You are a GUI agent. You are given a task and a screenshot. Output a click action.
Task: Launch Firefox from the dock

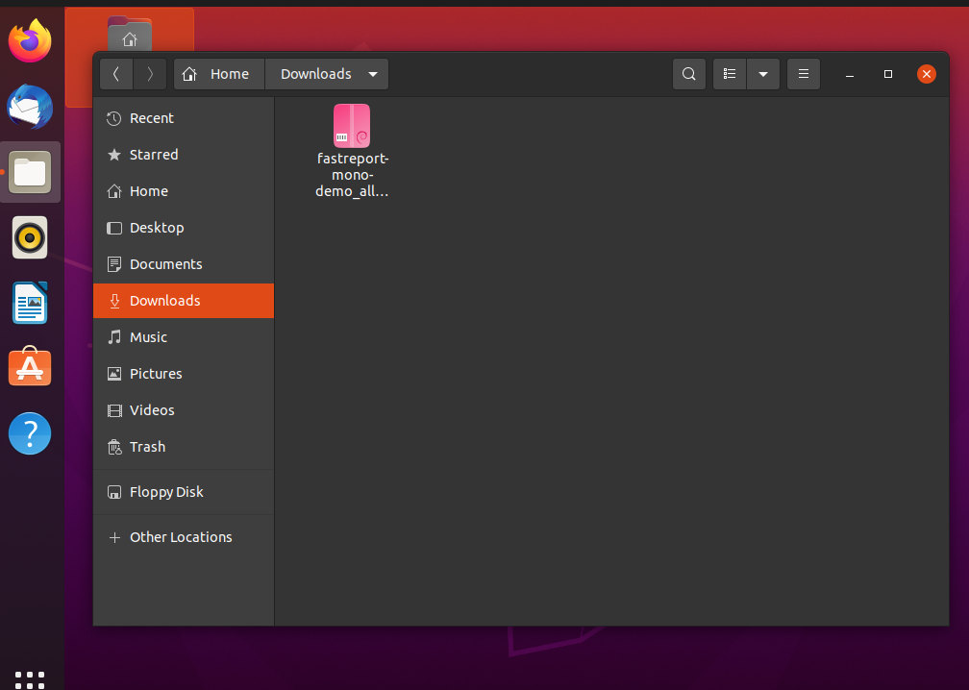[x=30, y=41]
